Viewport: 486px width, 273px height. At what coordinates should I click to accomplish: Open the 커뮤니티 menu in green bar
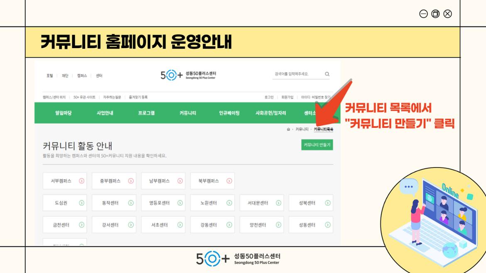coord(188,113)
